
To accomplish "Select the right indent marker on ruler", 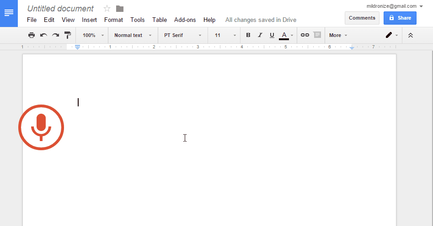I will pos(352,48).
